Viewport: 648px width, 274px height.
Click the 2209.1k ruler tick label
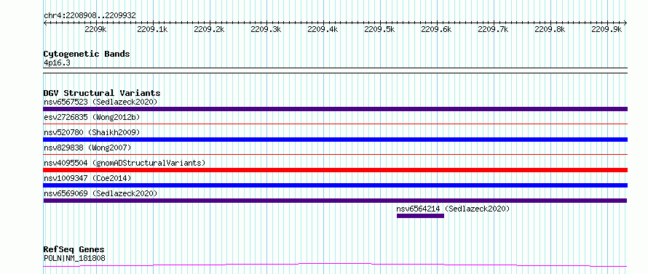152,29
